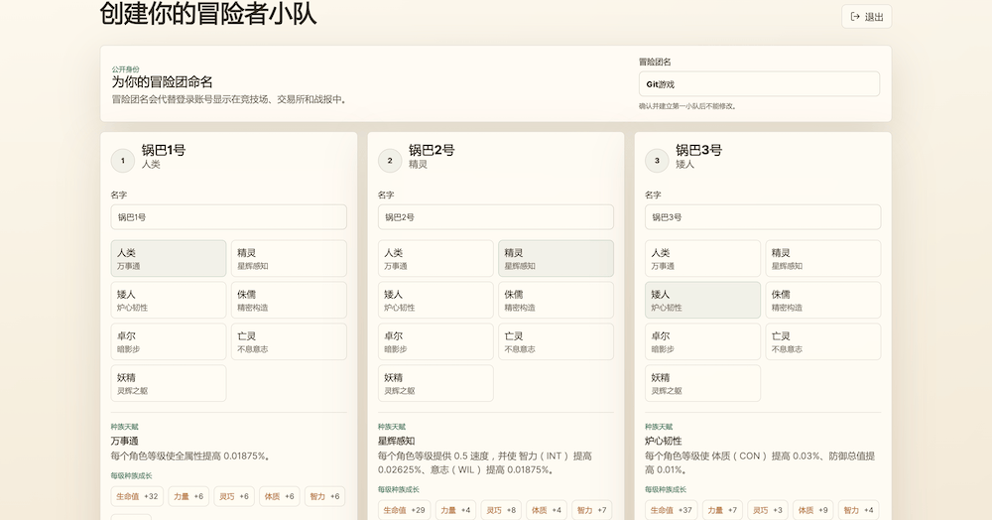The width and height of the screenshot is (992, 520).
Task: Select 卓尔 race for 锅巴1号
Action: point(169,341)
